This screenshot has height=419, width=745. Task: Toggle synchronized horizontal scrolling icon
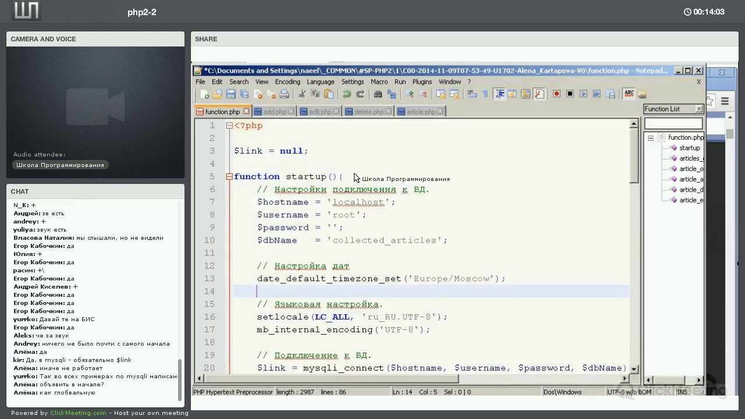click(454, 94)
